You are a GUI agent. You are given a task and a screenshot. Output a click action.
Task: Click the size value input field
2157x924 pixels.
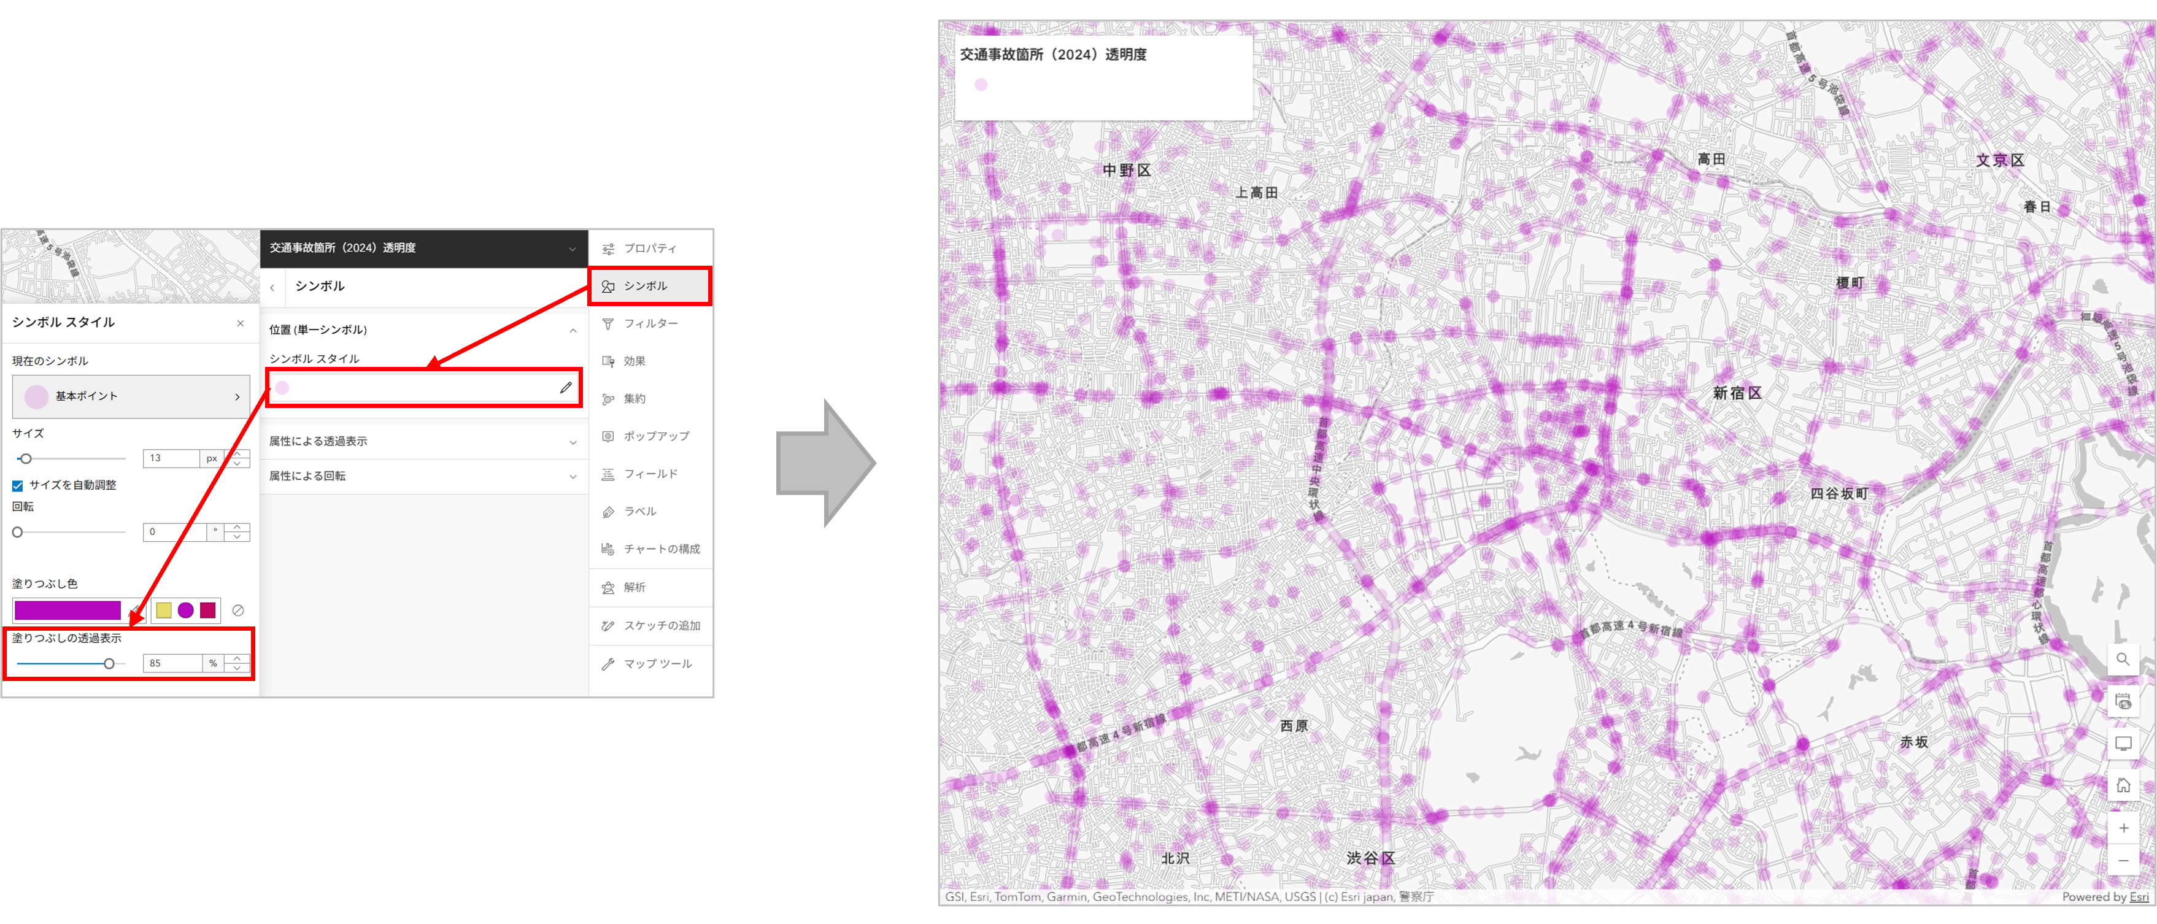[x=171, y=458]
